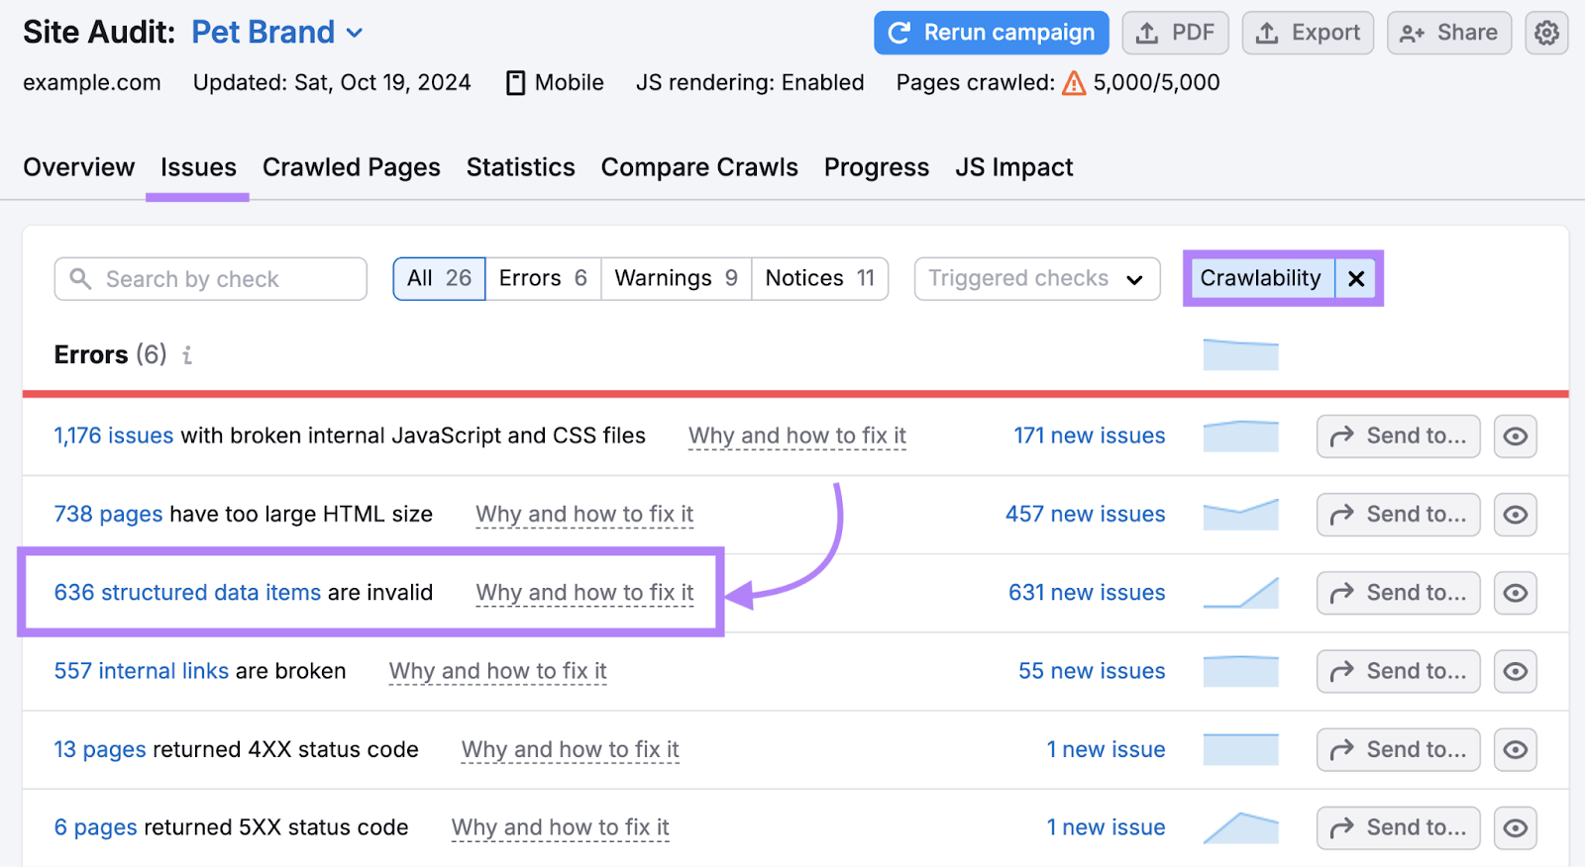Open the Crawled Pages tab
The width and height of the screenshot is (1585, 867).
click(x=352, y=167)
